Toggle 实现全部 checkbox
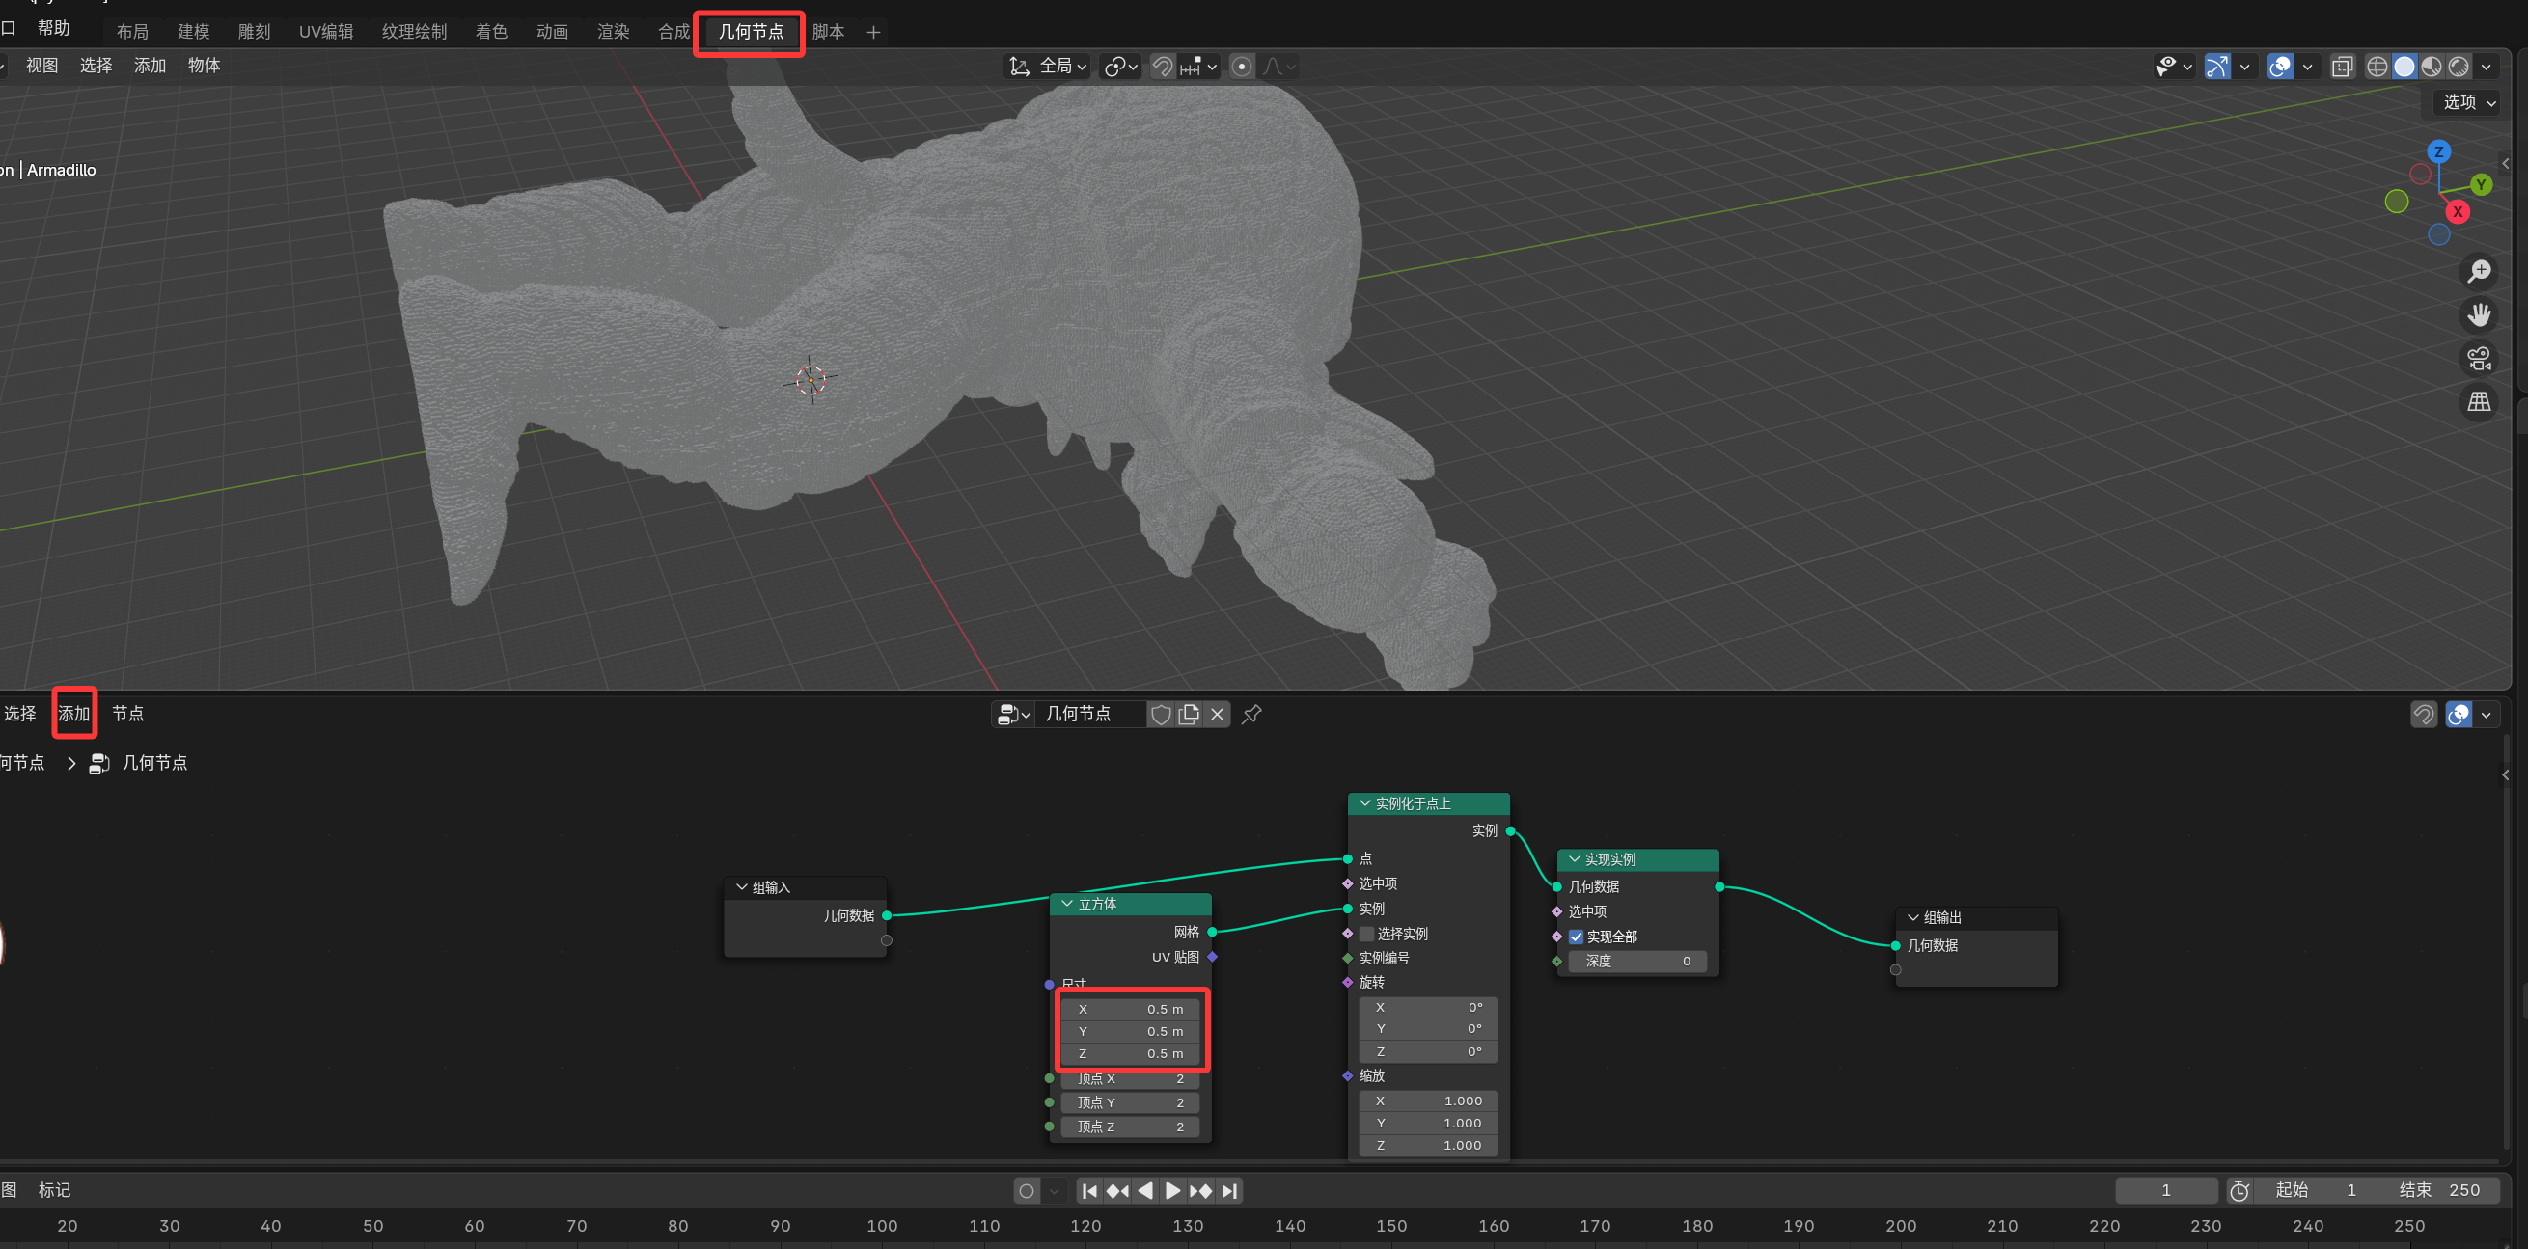This screenshot has width=2528, height=1249. [x=1576, y=936]
